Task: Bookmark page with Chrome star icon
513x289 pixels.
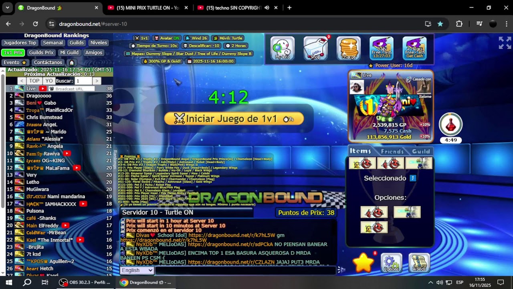Action: pyautogui.click(x=440, y=24)
